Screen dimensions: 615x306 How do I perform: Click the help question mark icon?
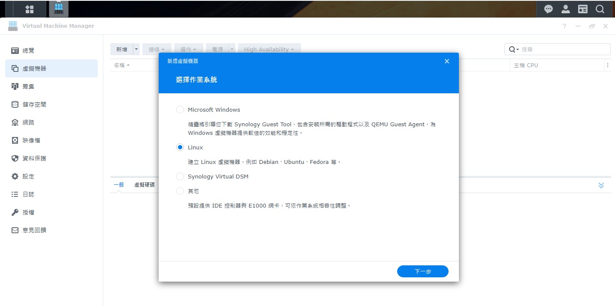[x=564, y=26]
